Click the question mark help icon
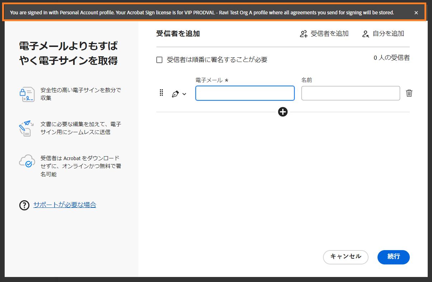Screen dimensions: 432x282 pos(24,205)
